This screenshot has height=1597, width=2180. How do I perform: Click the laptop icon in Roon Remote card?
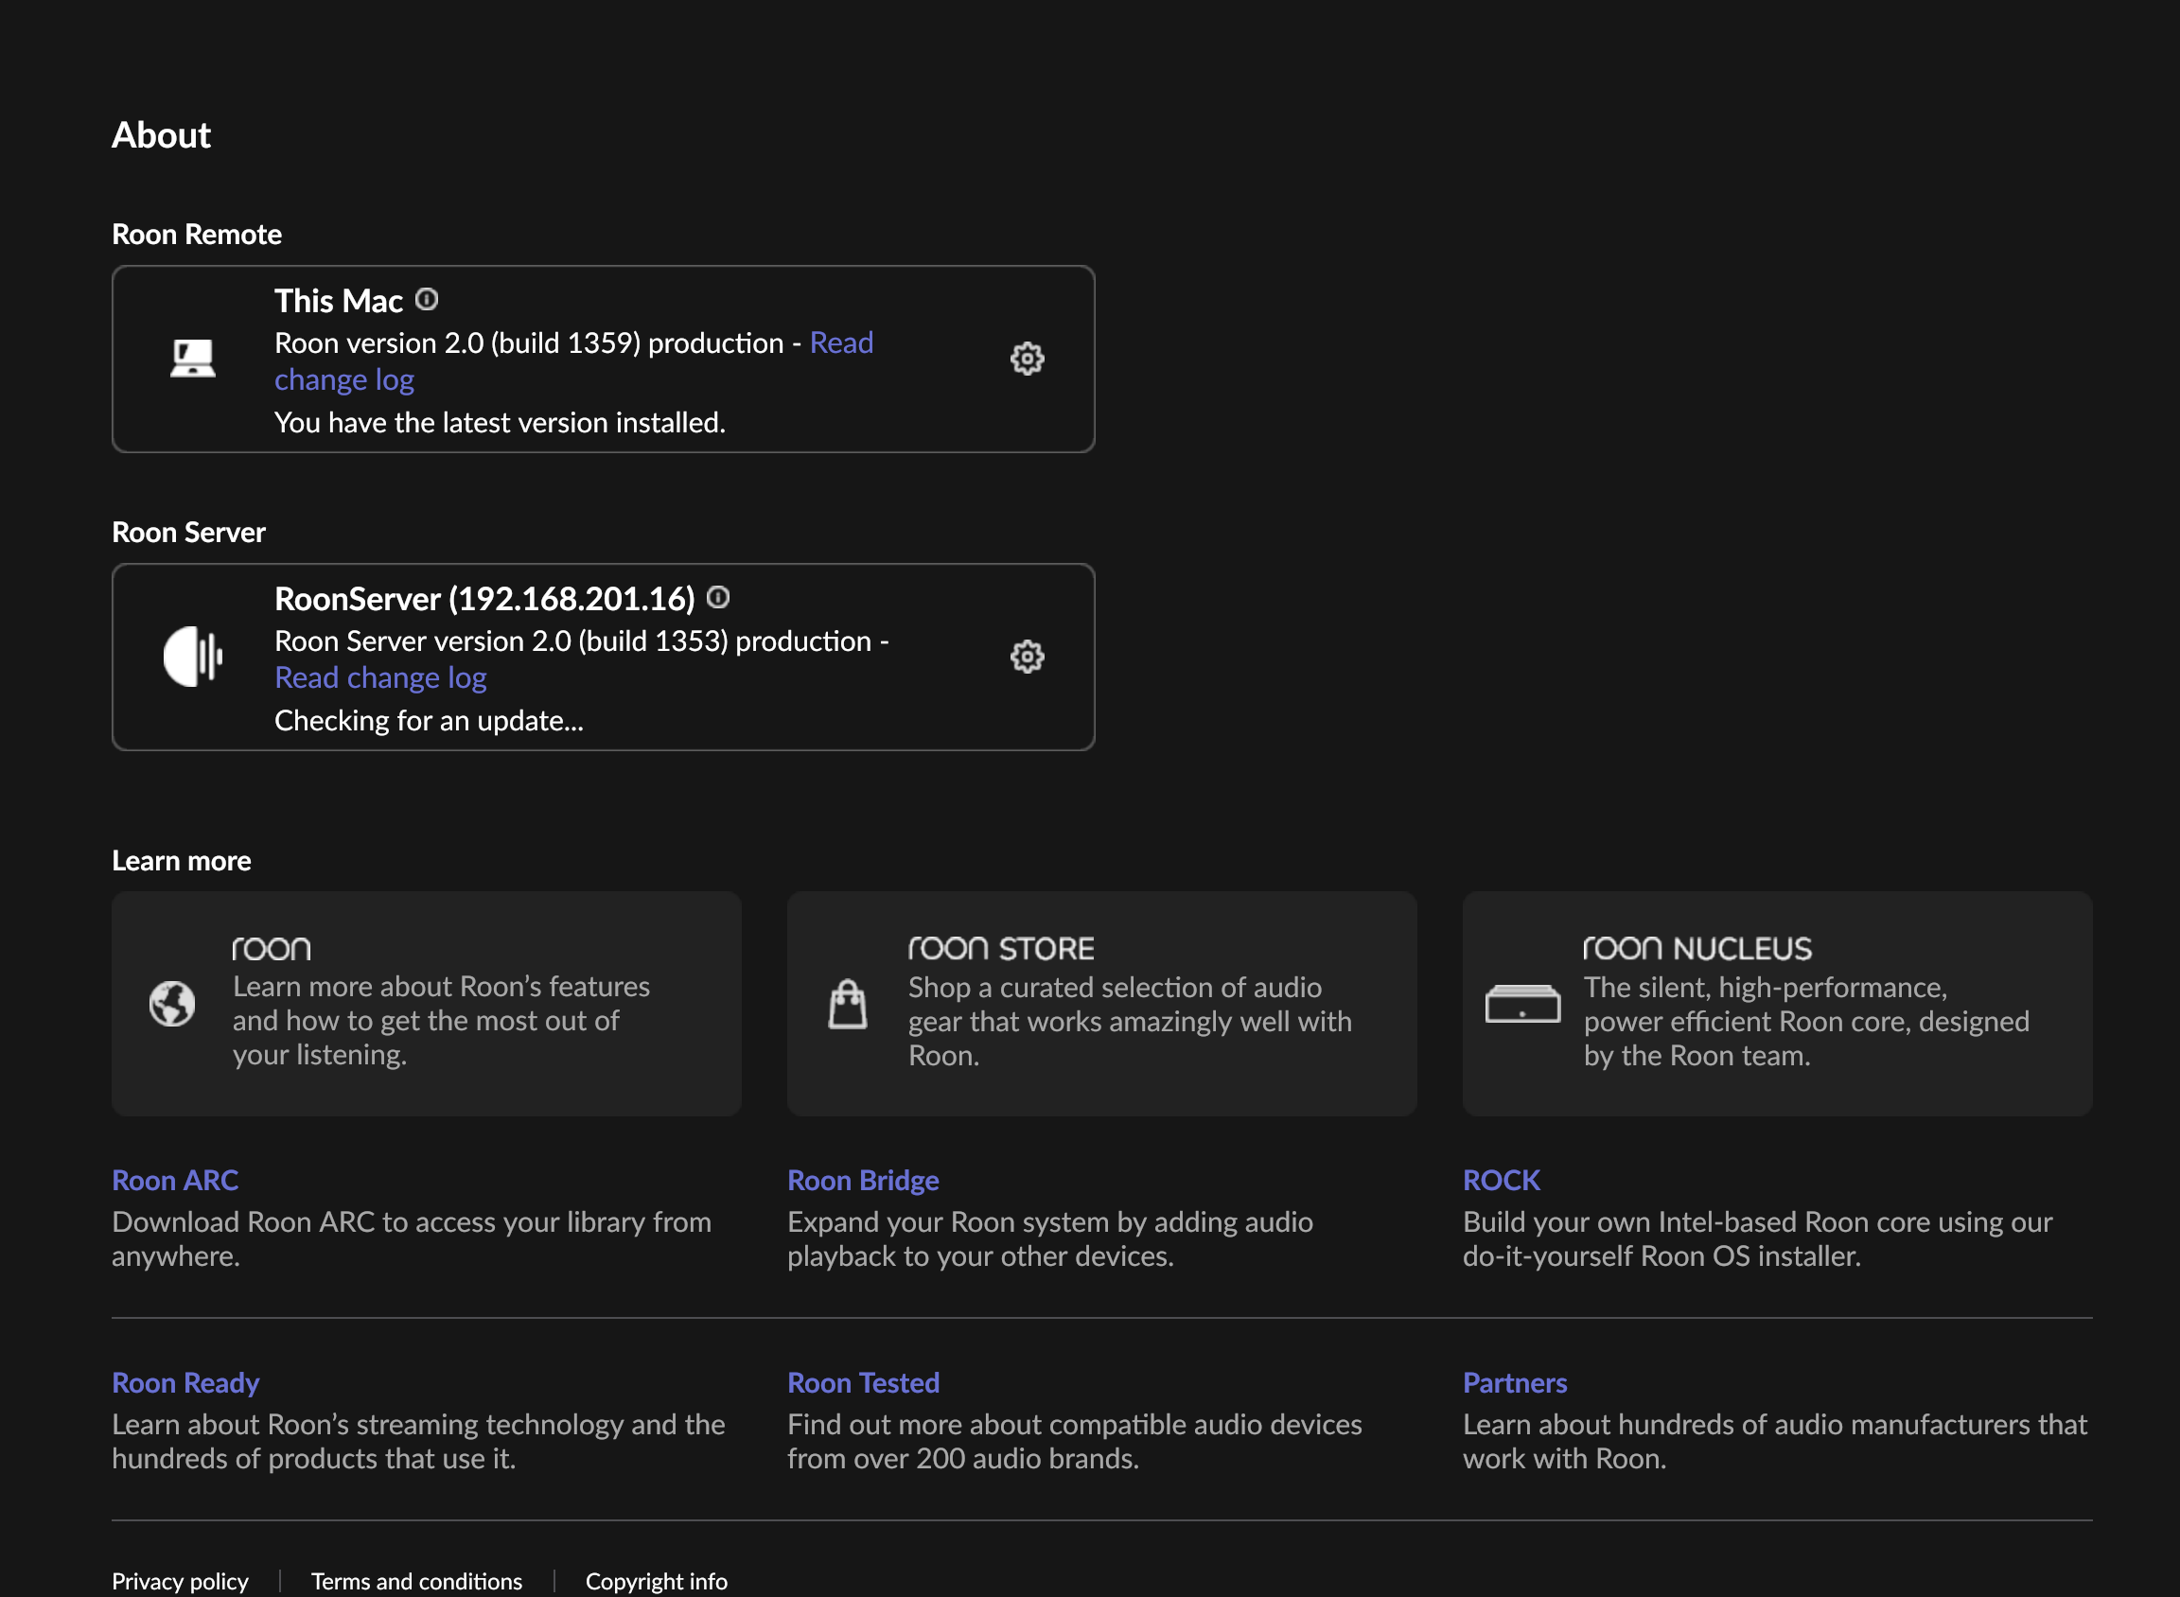pos(192,359)
